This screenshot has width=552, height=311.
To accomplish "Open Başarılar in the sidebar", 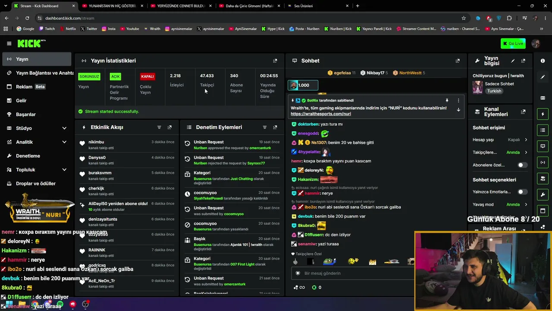I will tap(36, 114).
